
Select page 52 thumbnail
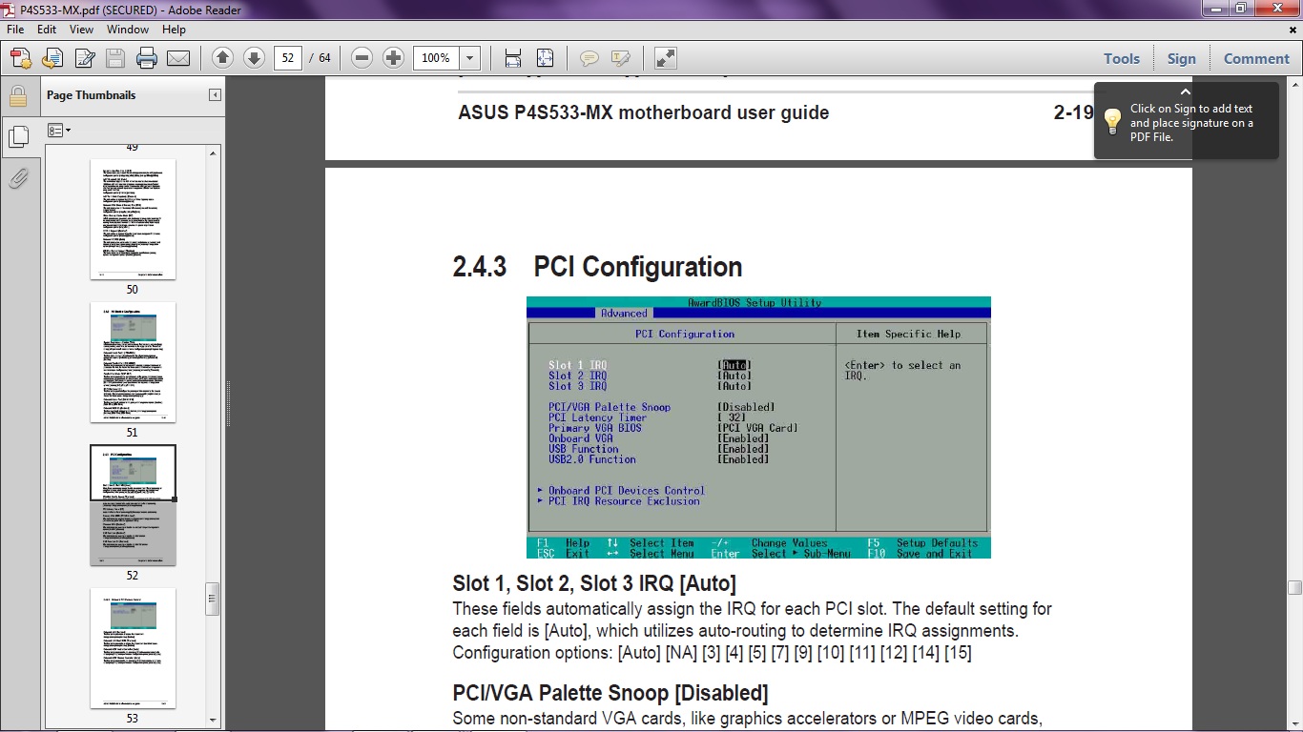pyautogui.click(x=133, y=505)
